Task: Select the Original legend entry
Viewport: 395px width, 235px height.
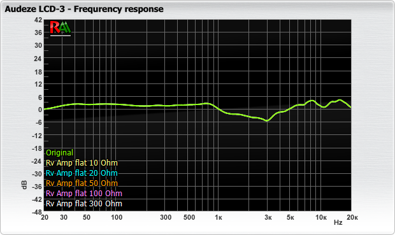Action: point(59,153)
